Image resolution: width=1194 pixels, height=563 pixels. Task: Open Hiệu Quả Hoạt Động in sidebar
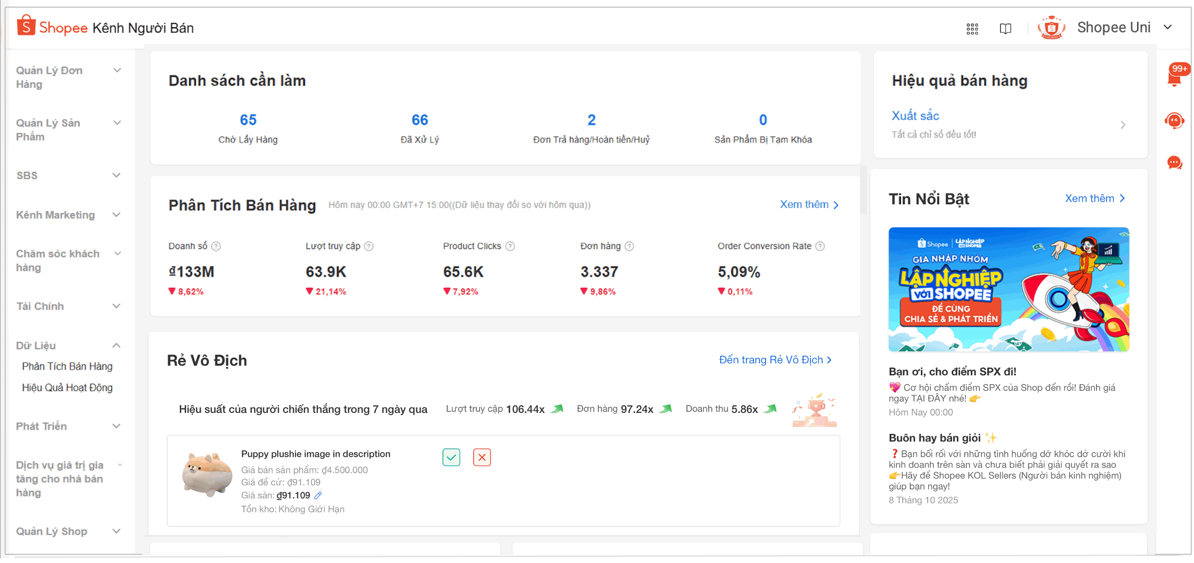[x=67, y=388]
